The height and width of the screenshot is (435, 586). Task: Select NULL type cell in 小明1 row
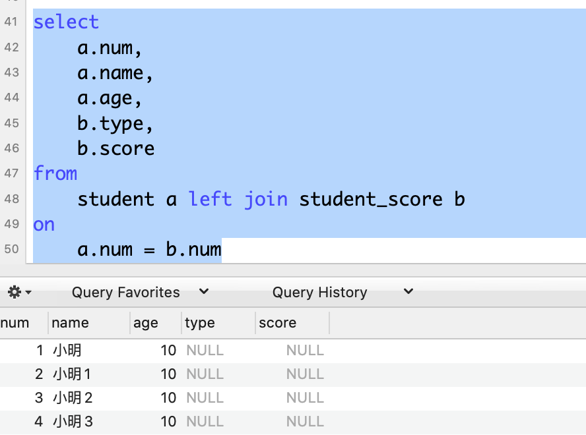click(205, 374)
